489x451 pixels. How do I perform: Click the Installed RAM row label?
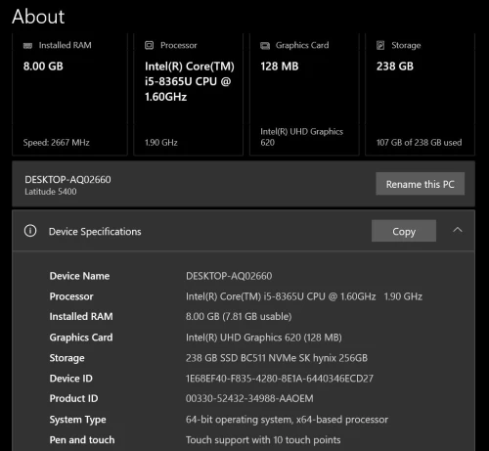tap(81, 316)
